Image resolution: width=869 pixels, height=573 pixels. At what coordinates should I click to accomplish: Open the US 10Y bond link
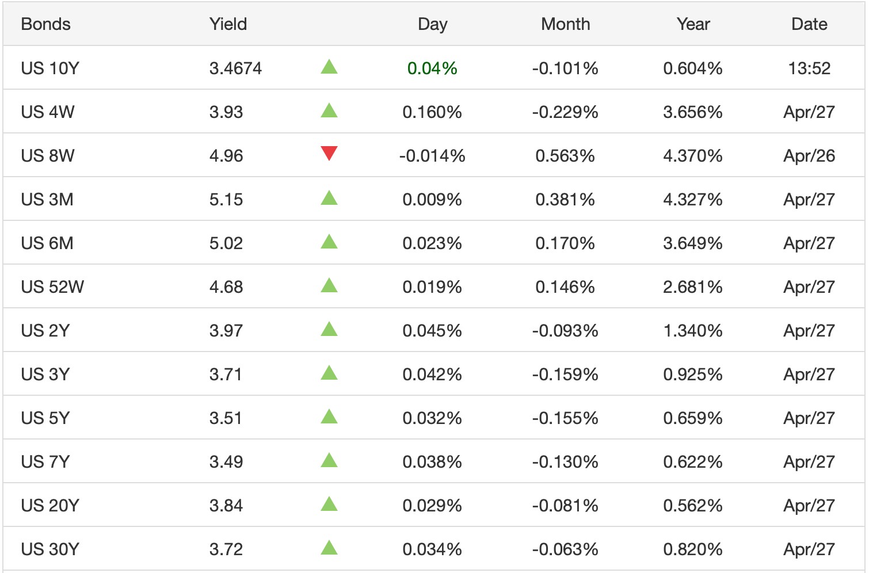point(50,68)
